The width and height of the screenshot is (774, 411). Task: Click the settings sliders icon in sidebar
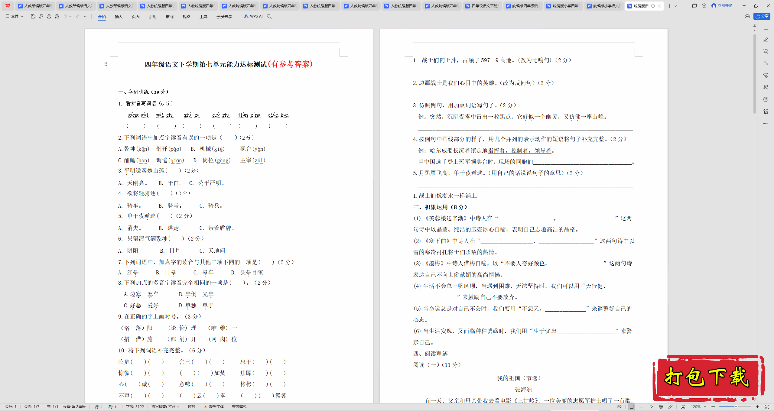click(766, 63)
